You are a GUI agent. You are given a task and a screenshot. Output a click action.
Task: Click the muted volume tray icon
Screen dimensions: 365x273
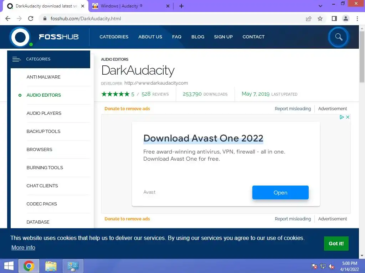[331, 266]
